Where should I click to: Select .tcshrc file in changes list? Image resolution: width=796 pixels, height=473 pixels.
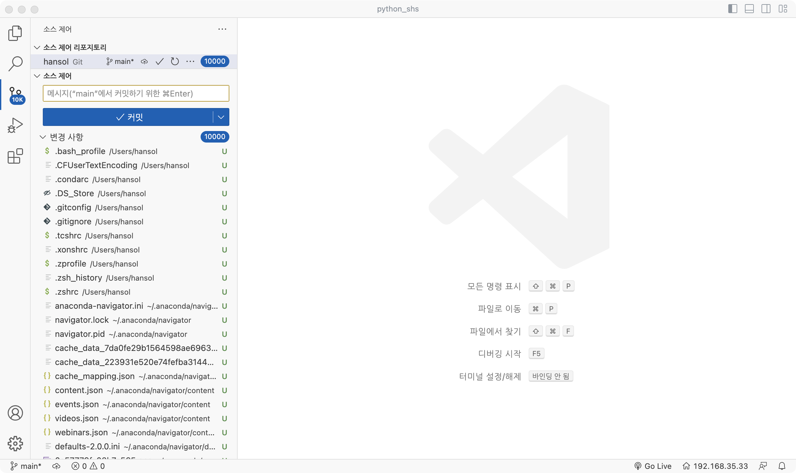click(134, 236)
